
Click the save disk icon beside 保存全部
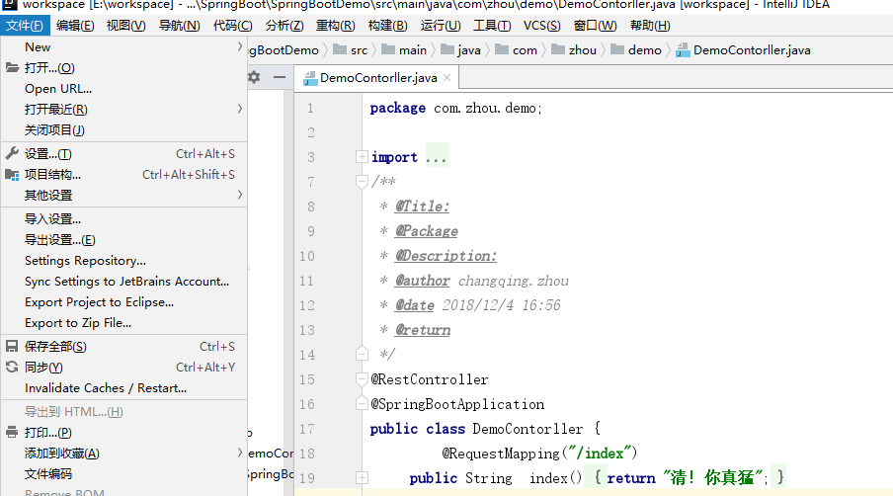point(12,346)
